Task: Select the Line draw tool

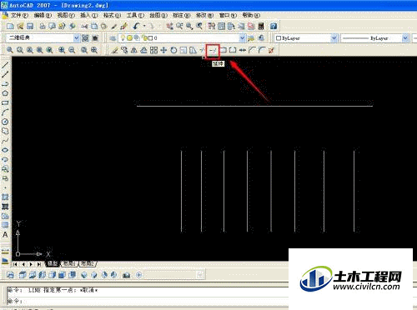Action: [5, 65]
